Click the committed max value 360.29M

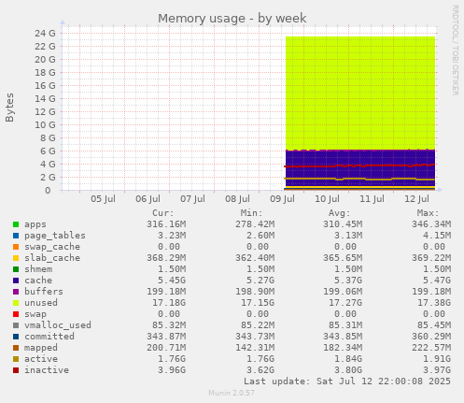click(431, 337)
